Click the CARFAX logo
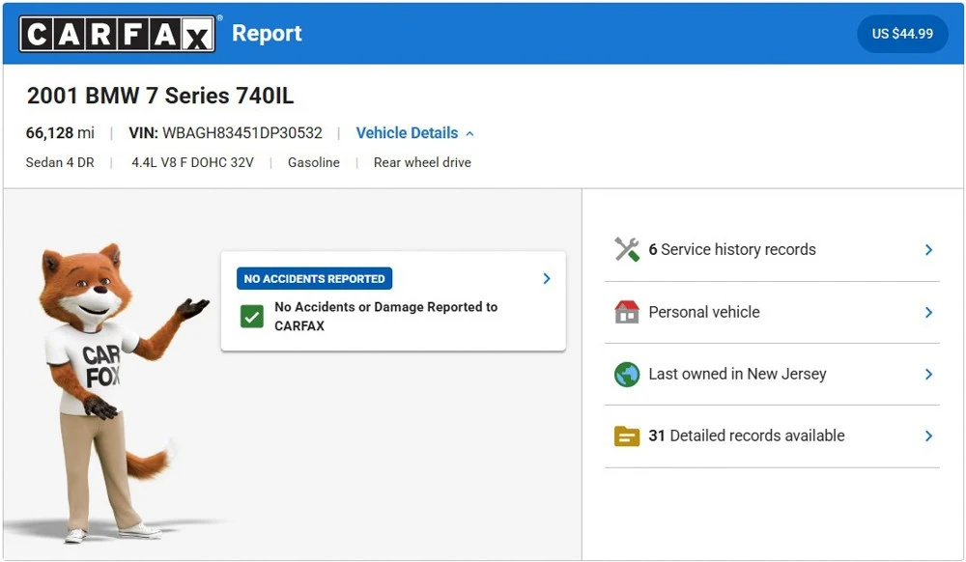The image size is (966, 562). [117, 34]
